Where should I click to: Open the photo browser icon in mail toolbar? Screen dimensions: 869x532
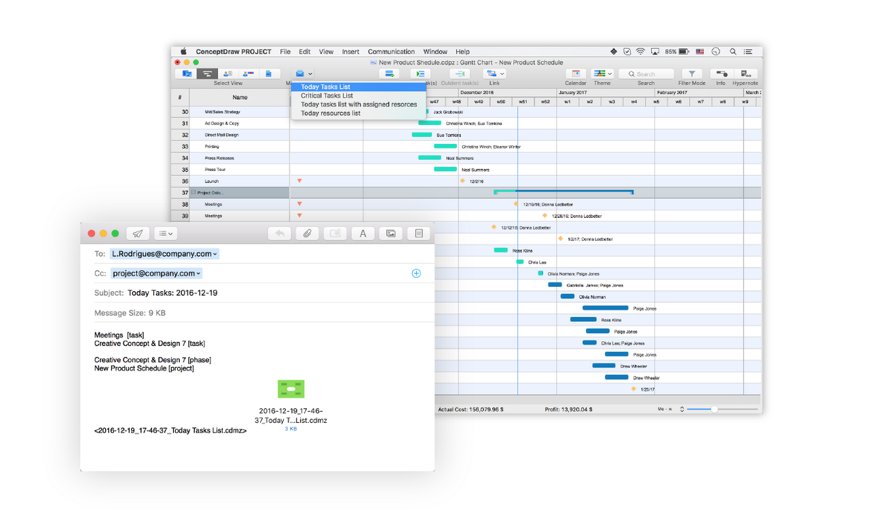click(x=391, y=233)
